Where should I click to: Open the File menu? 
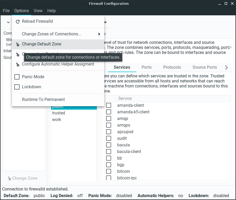pos(6,11)
